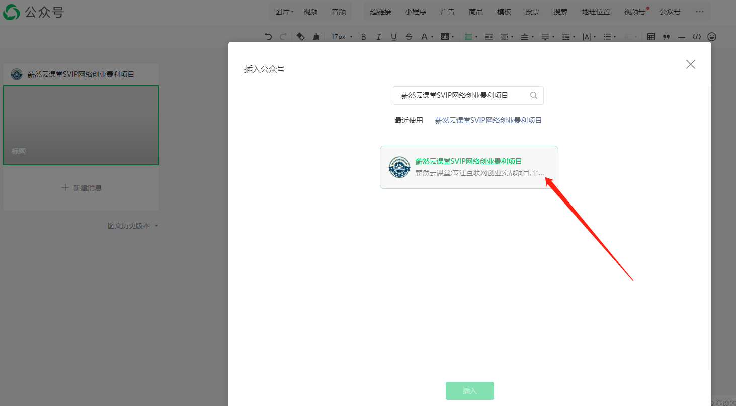Insert a code block icon

(x=697, y=37)
